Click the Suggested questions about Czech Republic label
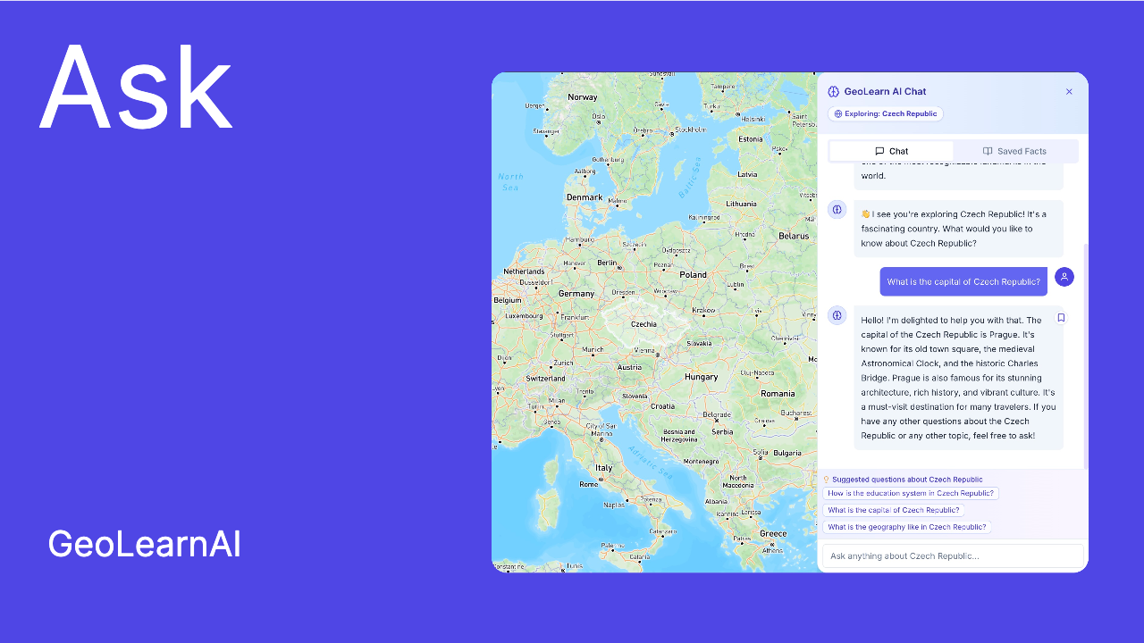This screenshot has width=1144, height=643. [x=907, y=480]
